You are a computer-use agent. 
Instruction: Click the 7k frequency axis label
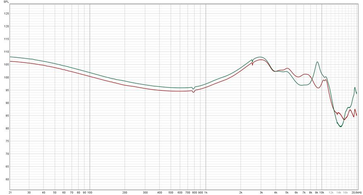point(304,193)
